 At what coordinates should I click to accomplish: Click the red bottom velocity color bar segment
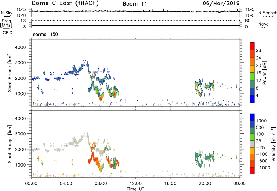pyautogui.click(x=252, y=171)
